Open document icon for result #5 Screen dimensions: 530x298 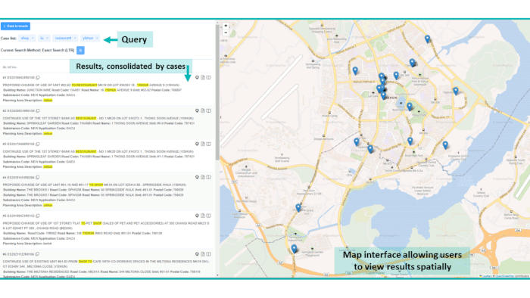[203, 216]
